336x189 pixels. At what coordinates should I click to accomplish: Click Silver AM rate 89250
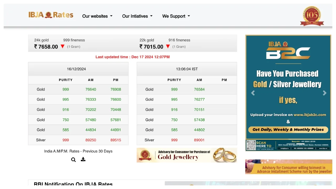click(x=91, y=140)
